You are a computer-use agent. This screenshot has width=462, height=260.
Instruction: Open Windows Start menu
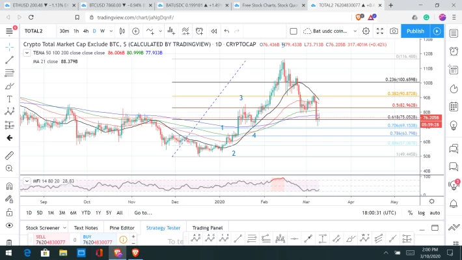(x=8, y=253)
